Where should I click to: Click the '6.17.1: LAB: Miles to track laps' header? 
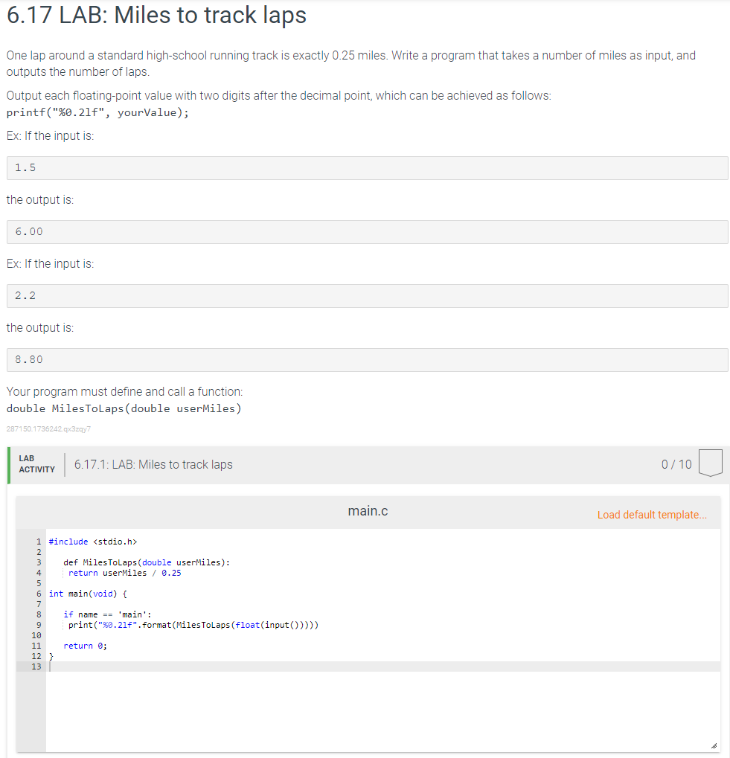(153, 464)
